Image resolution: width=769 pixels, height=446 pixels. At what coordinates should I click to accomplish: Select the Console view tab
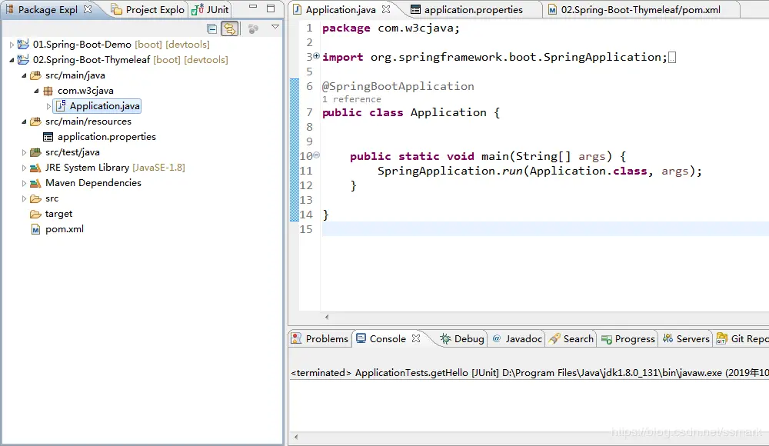(388, 338)
